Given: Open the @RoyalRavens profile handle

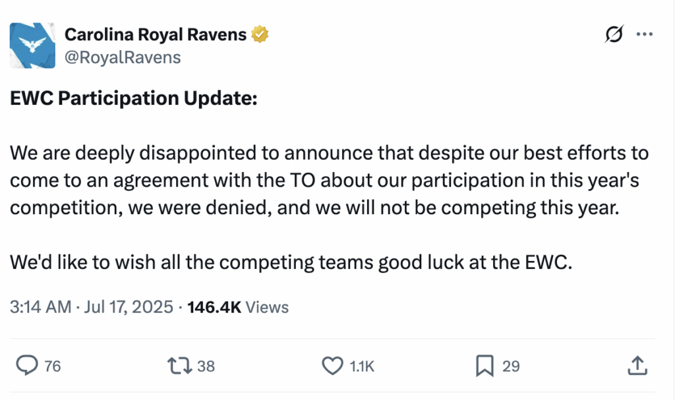Looking at the screenshot, I should (123, 57).
